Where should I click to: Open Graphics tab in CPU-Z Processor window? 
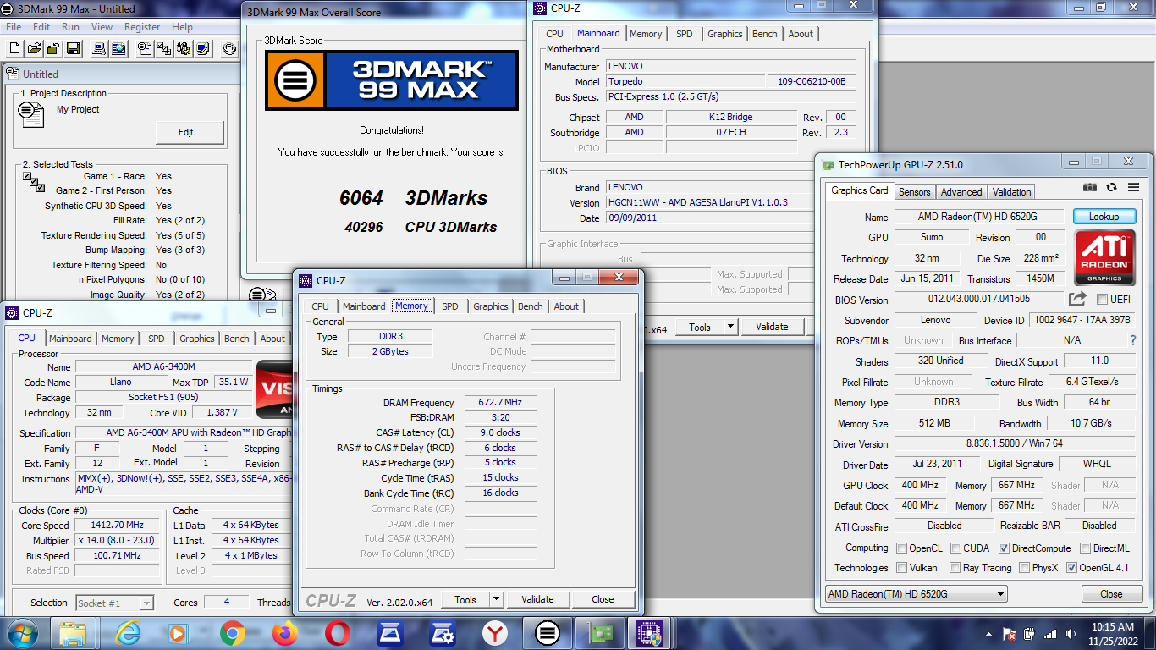[x=197, y=339]
